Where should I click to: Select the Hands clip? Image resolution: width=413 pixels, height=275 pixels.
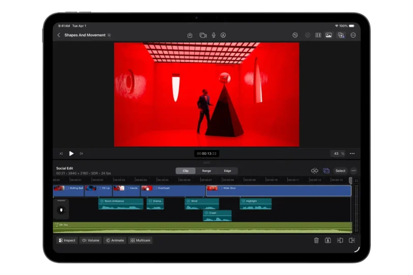(127, 191)
